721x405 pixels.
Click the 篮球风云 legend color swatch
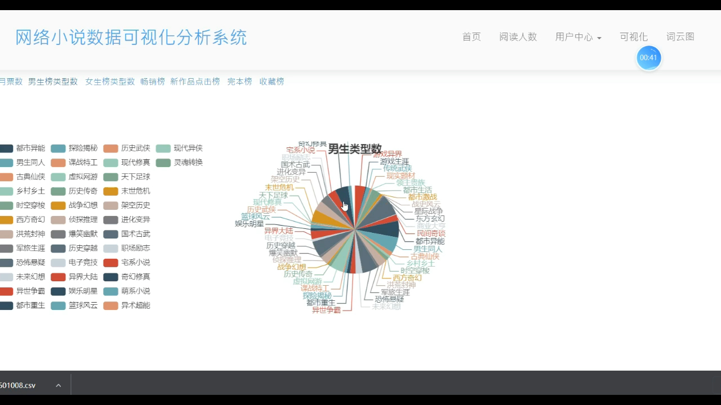(x=58, y=305)
